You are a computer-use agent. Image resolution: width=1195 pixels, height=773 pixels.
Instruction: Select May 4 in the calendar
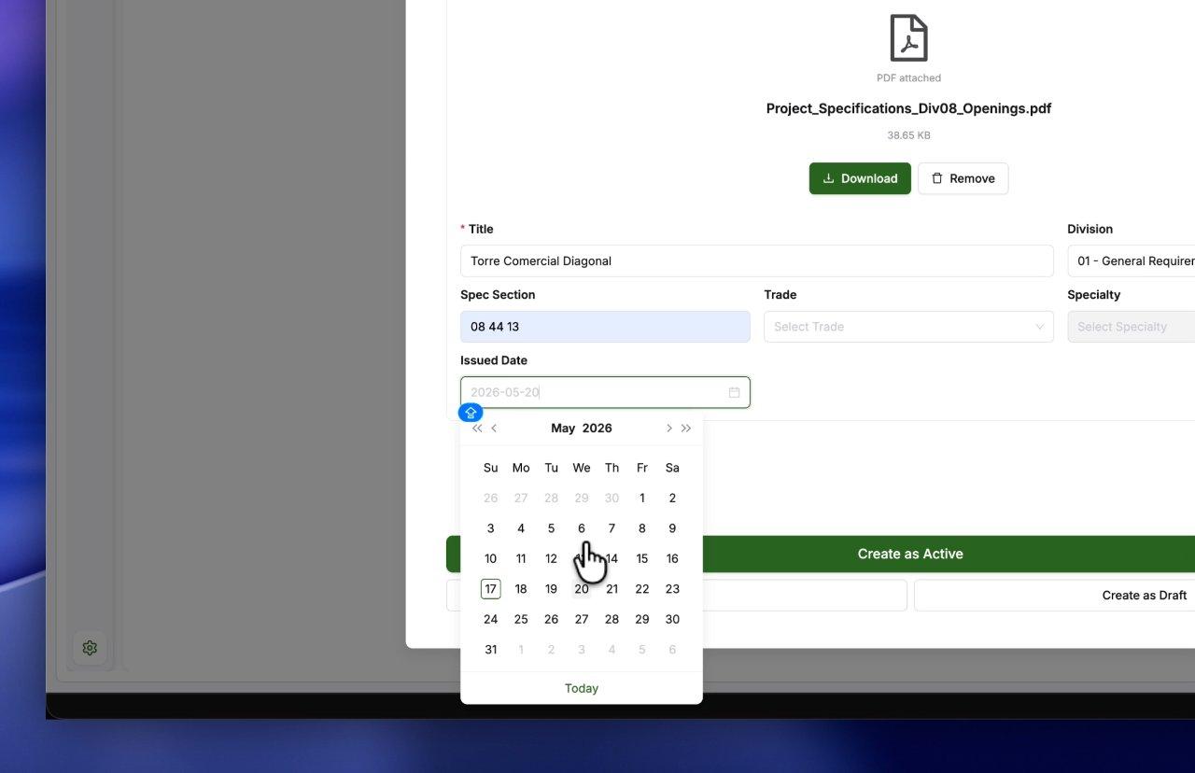521,528
